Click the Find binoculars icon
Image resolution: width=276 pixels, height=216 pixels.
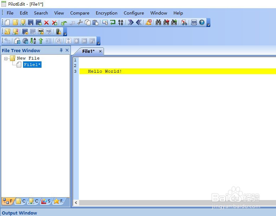click(x=159, y=22)
